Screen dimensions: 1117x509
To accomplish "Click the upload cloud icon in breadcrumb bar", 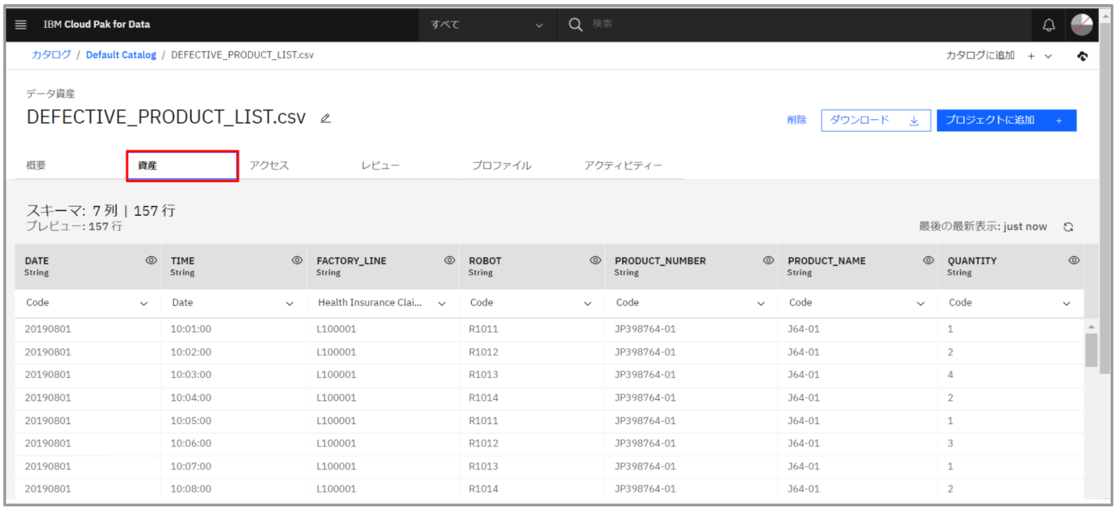I will (1082, 56).
